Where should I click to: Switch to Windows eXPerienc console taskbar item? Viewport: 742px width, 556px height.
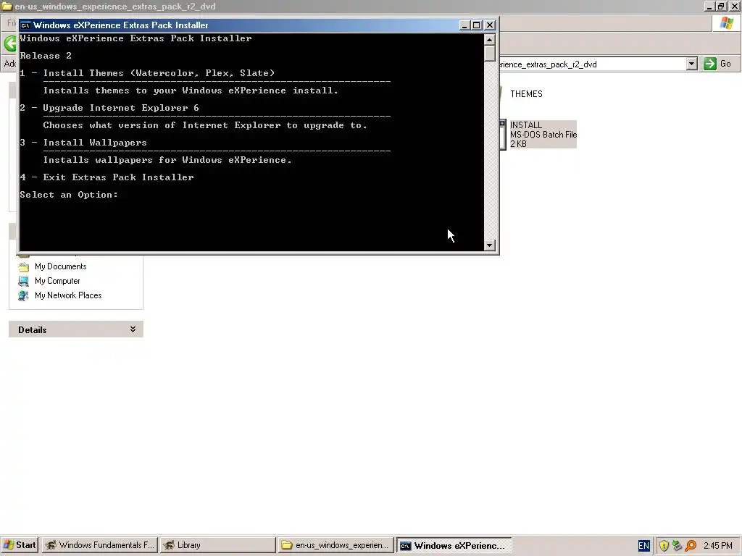pyautogui.click(x=454, y=545)
